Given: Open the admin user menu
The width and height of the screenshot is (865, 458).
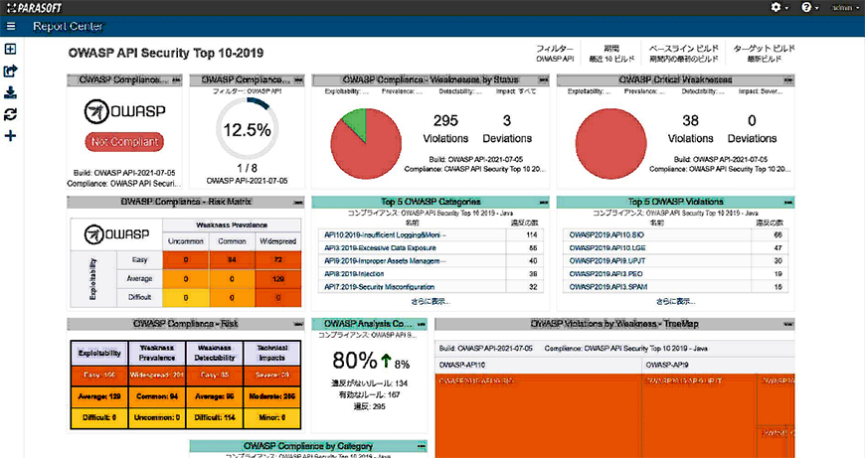Looking at the screenshot, I should (x=845, y=8).
